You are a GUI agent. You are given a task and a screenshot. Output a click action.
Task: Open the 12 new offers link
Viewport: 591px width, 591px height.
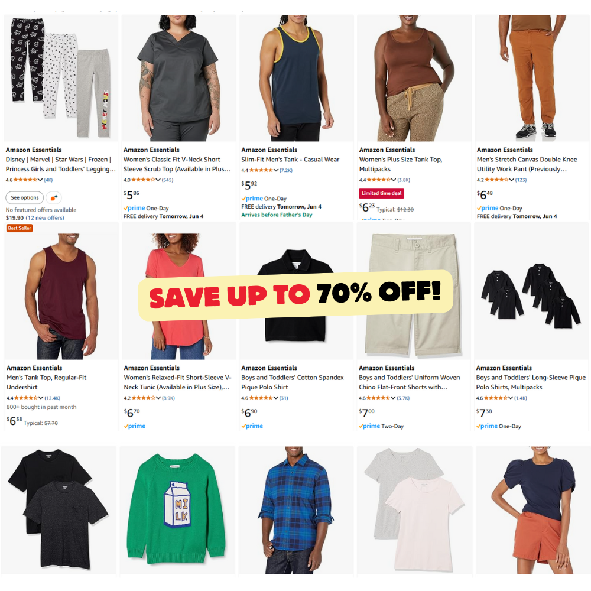click(45, 218)
